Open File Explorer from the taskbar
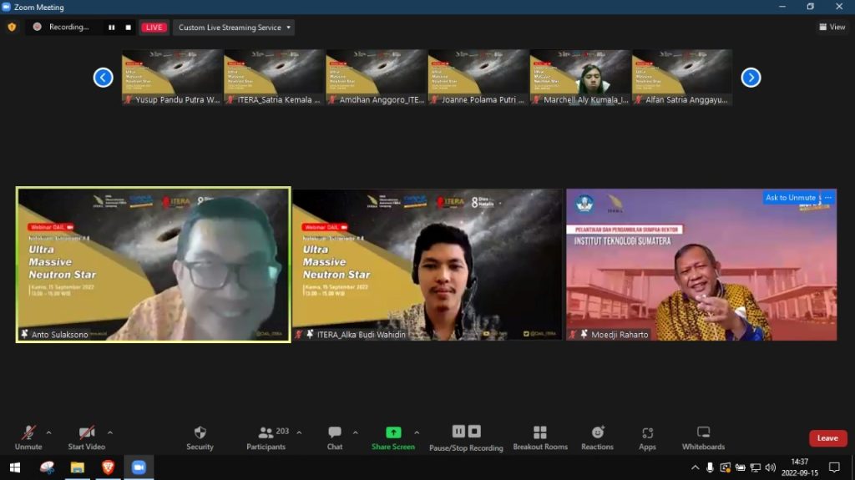This screenshot has width=855, height=480. [78, 467]
